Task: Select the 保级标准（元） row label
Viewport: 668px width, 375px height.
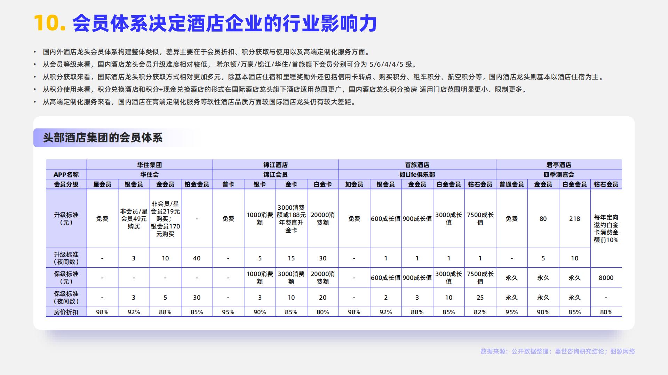Action: pyautogui.click(x=66, y=278)
